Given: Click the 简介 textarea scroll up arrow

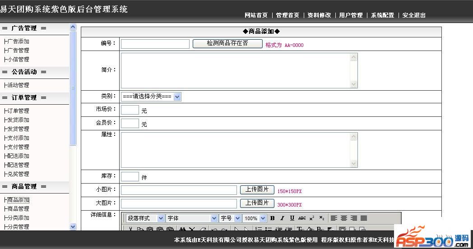Looking at the screenshot, I should click(x=354, y=57).
